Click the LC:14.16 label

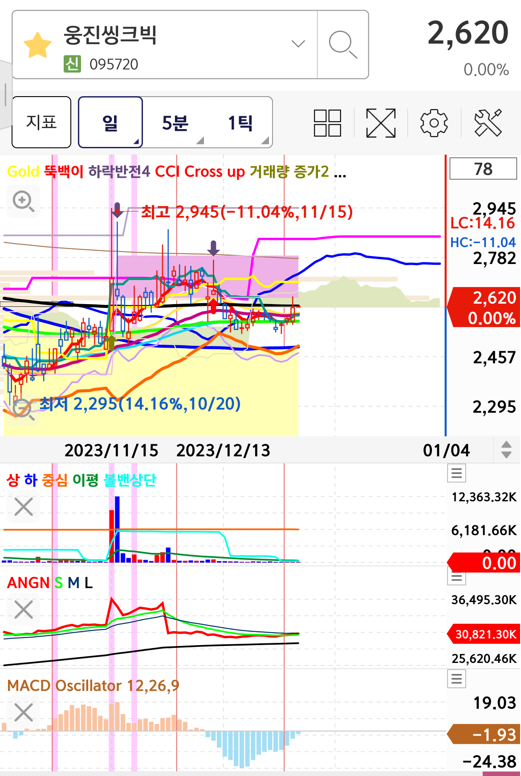483,223
